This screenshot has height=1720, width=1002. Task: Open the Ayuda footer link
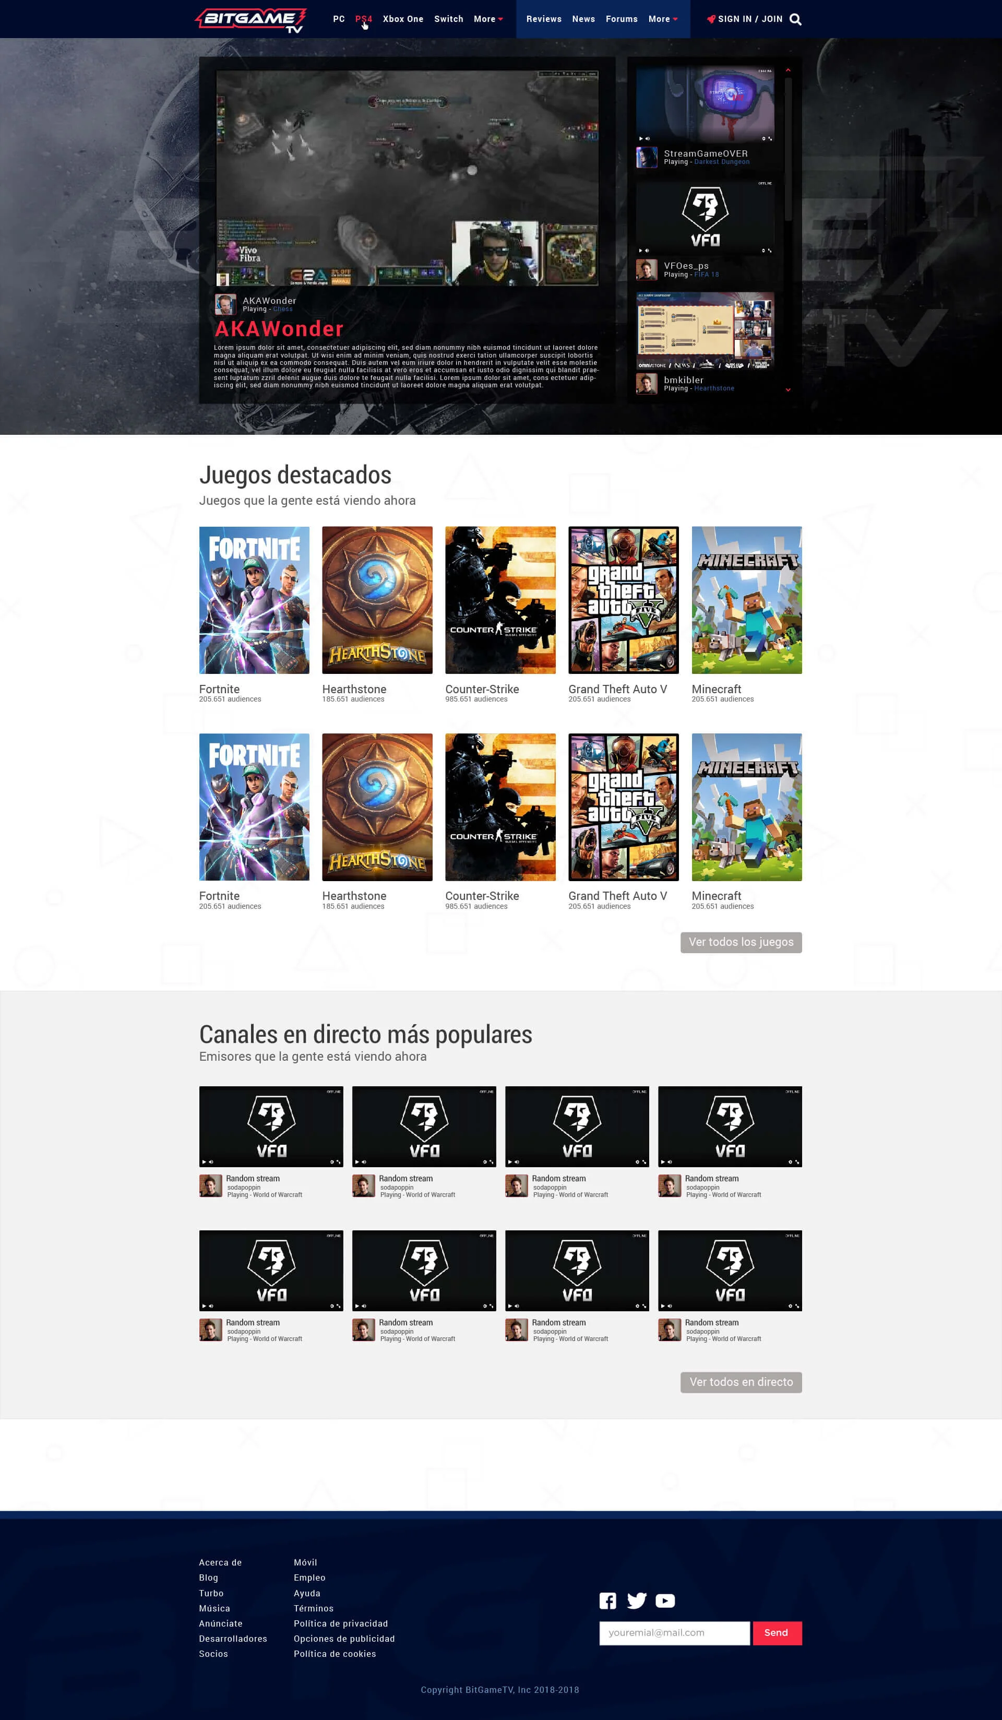pyautogui.click(x=306, y=1593)
